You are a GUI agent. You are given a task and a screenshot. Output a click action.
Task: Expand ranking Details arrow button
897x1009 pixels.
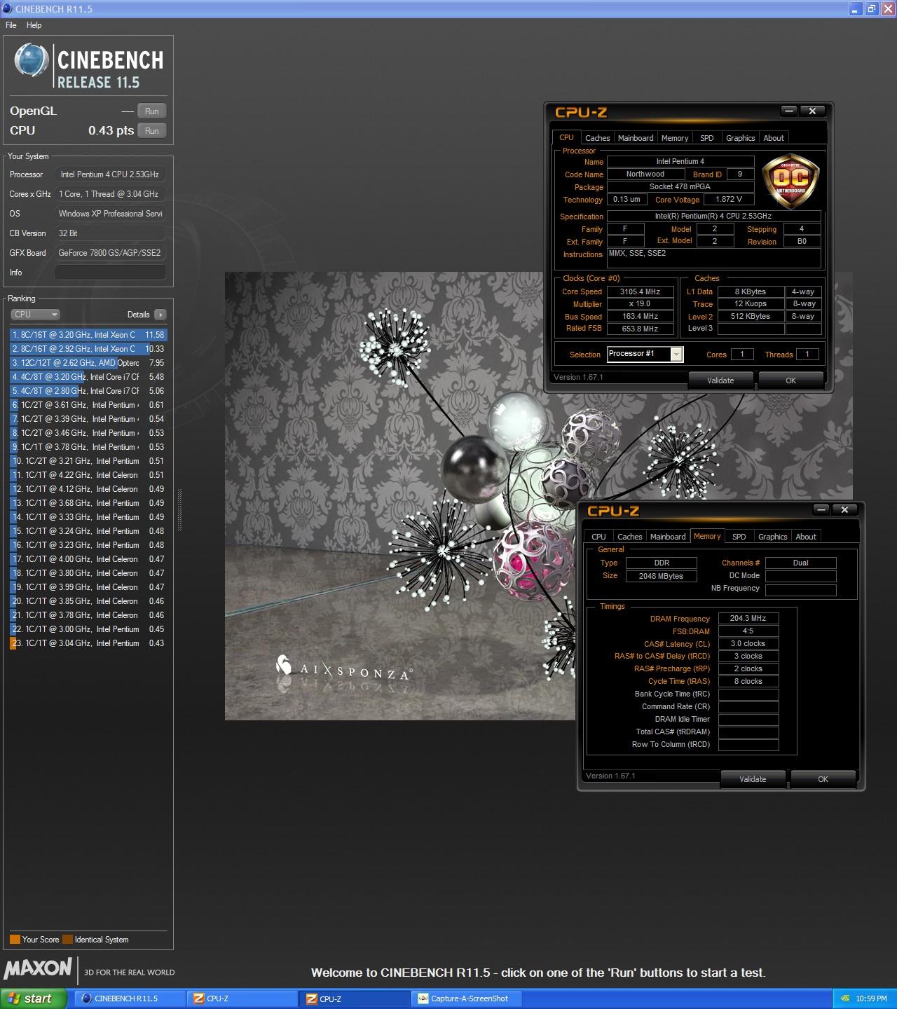(160, 315)
